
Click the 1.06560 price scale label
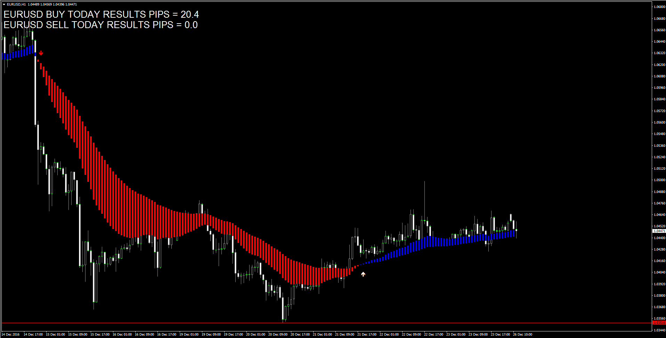tap(659, 30)
